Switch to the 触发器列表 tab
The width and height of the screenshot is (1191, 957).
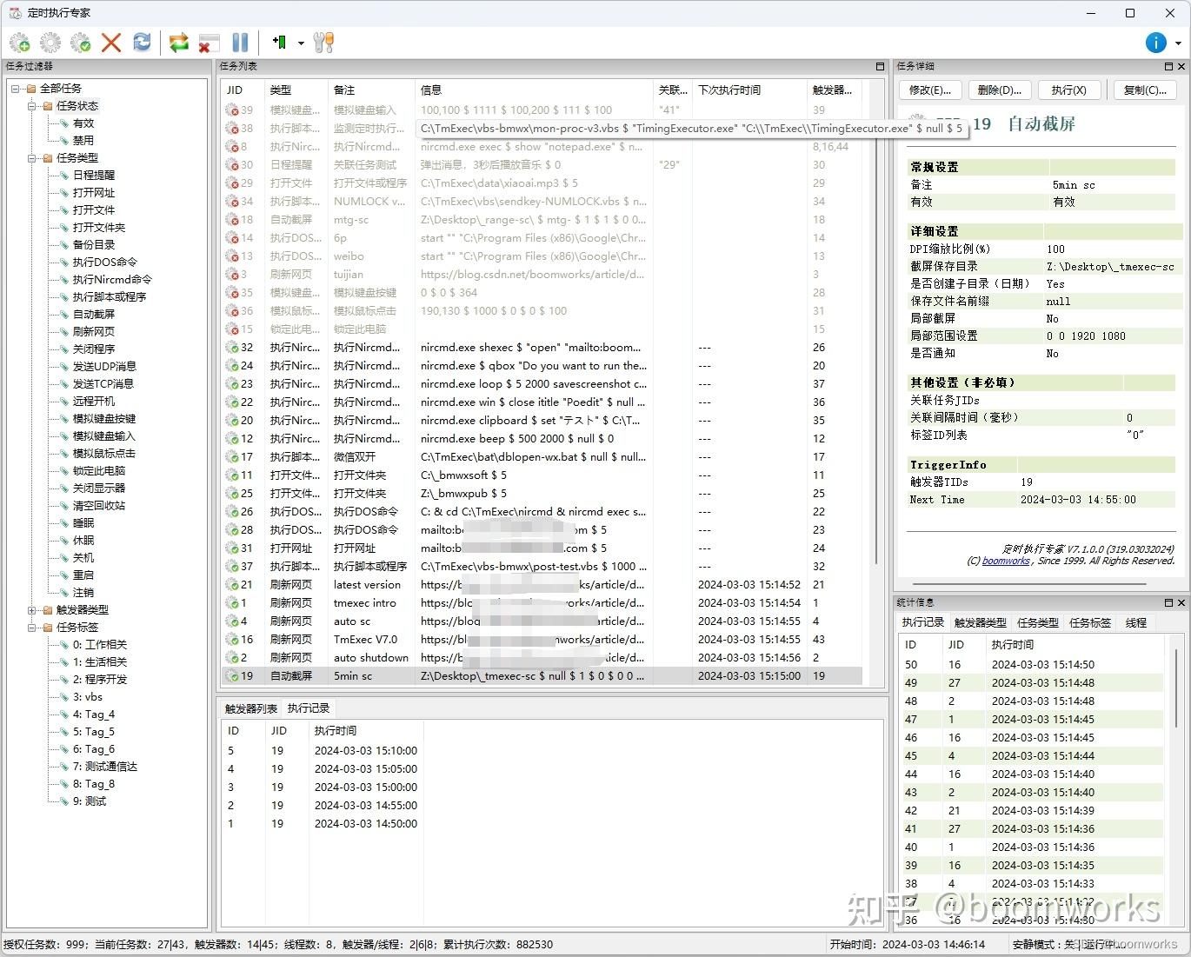point(250,708)
